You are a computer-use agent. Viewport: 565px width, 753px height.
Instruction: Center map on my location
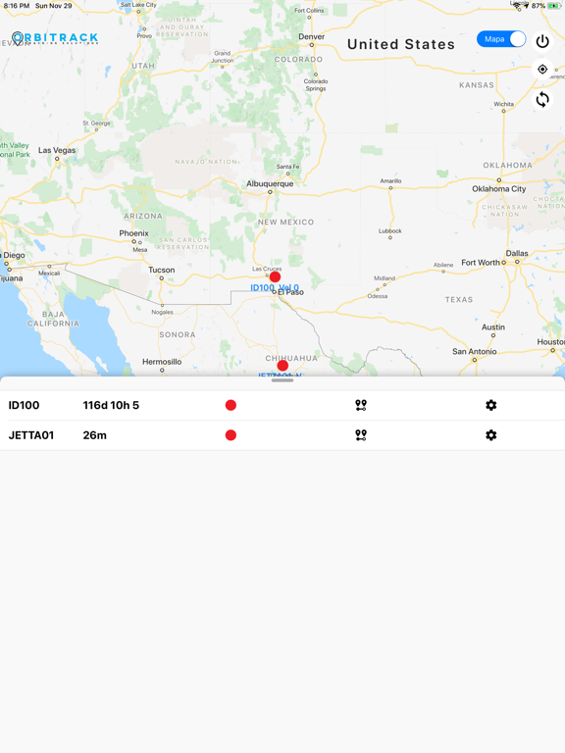pos(542,70)
